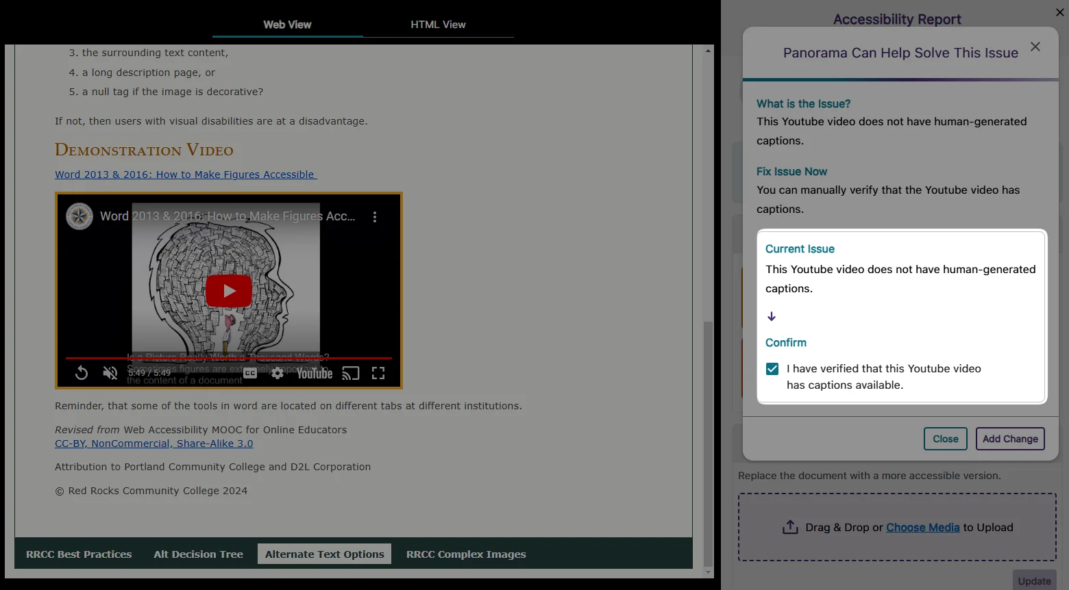The height and width of the screenshot is (590, 1069).
Task: Click the red YouTube play button
Action: tap(229, 291)
